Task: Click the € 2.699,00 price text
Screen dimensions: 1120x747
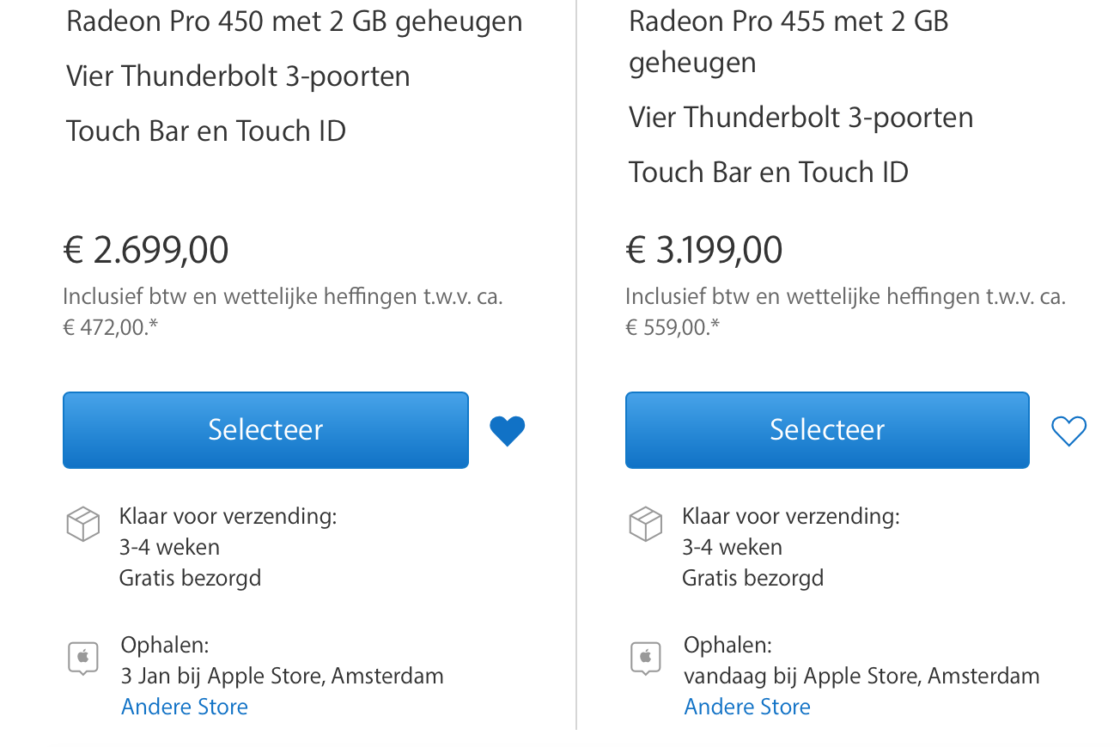Action: tap(146, 251)
